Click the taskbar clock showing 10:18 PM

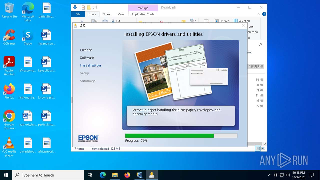click(299, 175)
